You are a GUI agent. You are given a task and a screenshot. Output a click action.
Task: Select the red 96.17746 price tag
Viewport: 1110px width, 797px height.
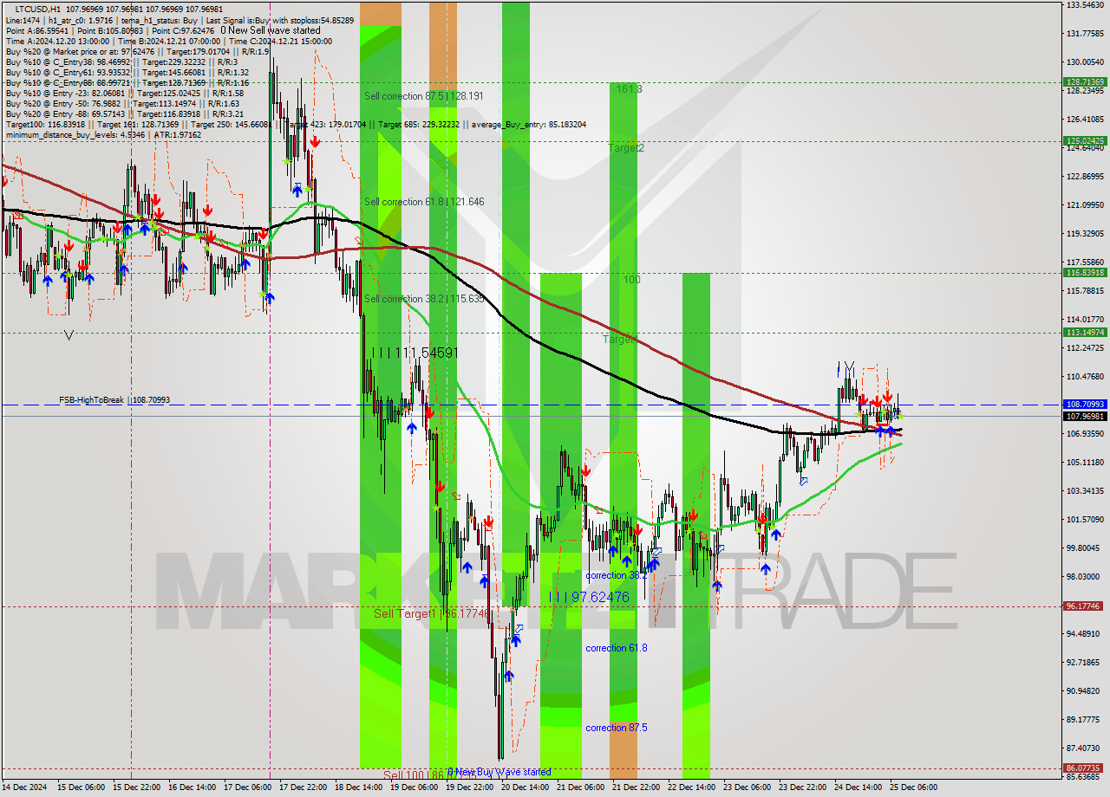point(1085,606)
